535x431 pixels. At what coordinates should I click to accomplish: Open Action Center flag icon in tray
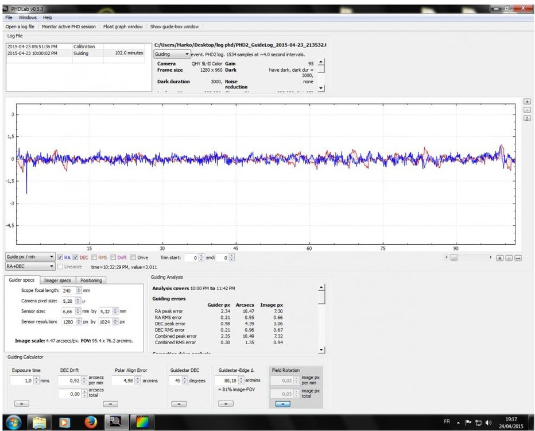(468, 423)
